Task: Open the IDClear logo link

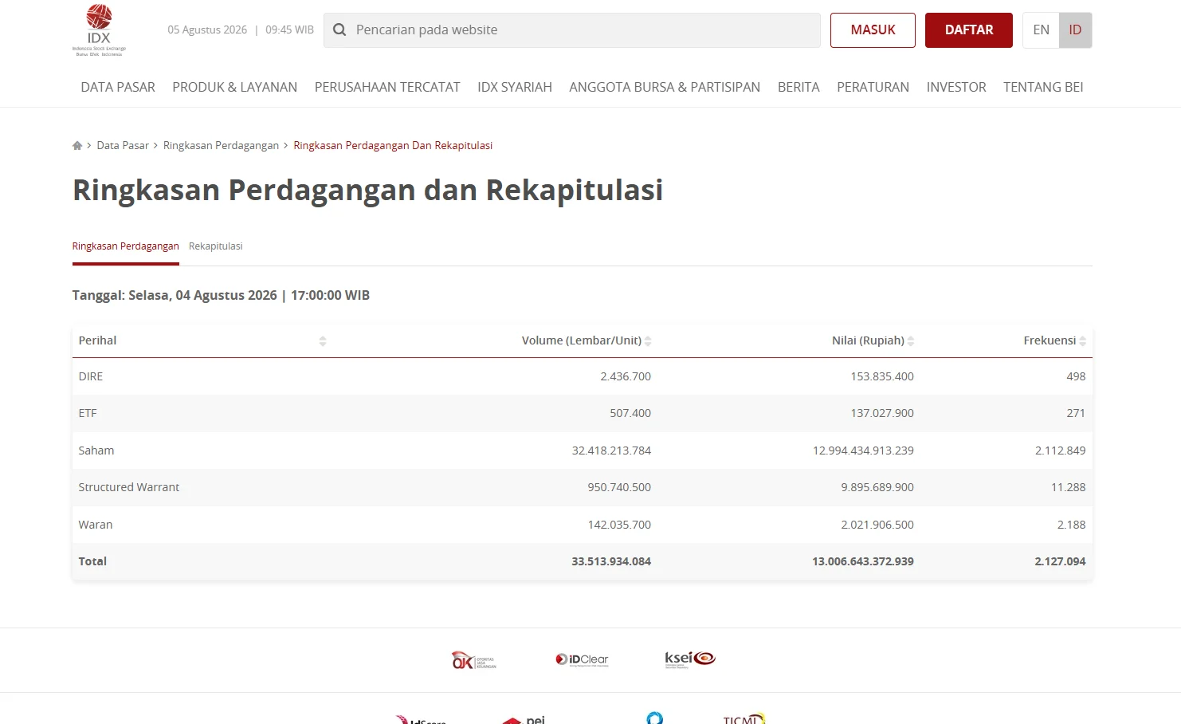Action: 583,659
